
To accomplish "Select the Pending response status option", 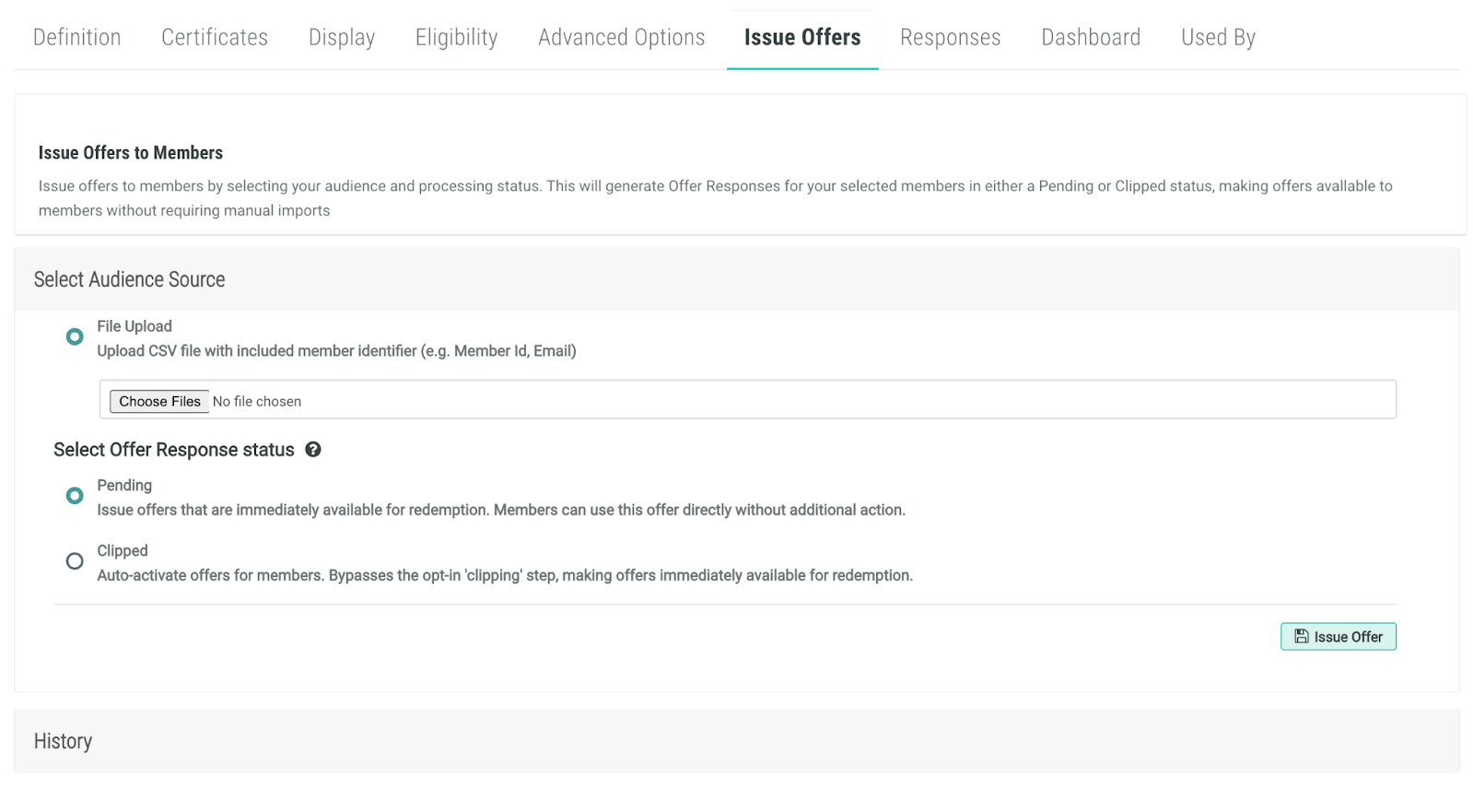I will pyautogui.click(x=75, y=496).
